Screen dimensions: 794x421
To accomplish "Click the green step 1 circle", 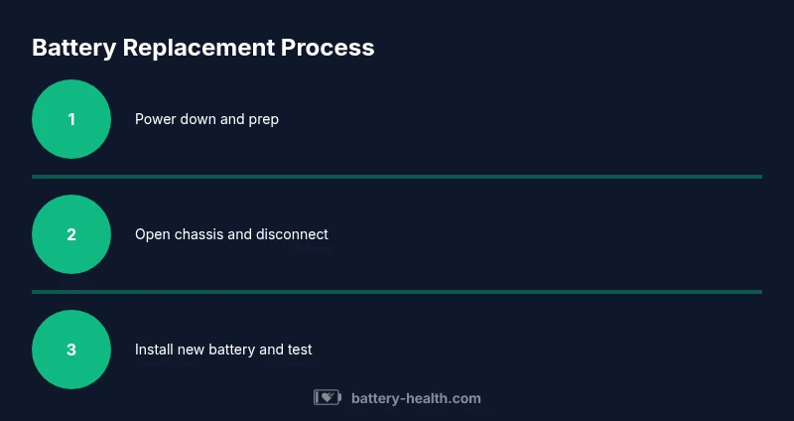I will [x=71, y=119].
